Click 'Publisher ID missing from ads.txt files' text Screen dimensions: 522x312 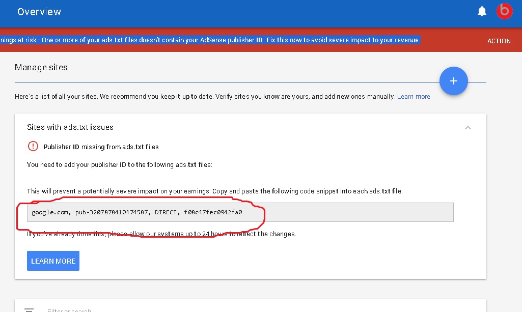pyautogui.click(x=101, y=147)
